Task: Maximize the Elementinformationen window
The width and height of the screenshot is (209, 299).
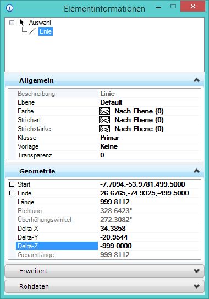Action: point(173,7)
